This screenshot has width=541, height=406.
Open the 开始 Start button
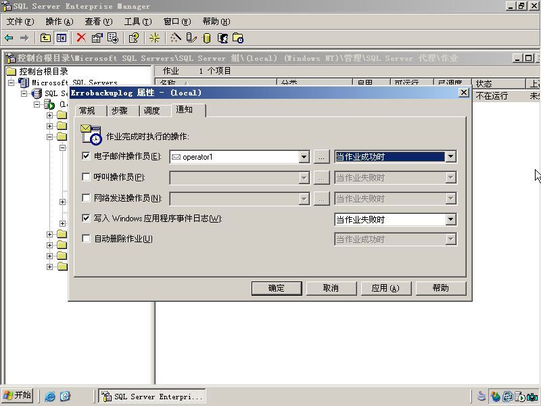click(18, 396)
